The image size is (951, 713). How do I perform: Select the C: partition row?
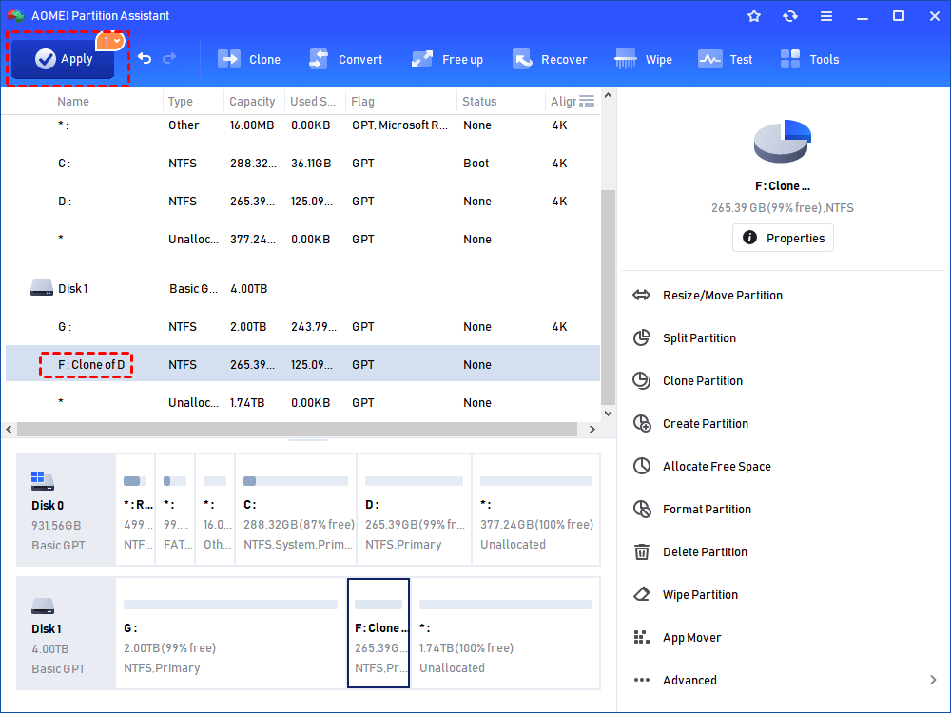click(x=302, y=164)
